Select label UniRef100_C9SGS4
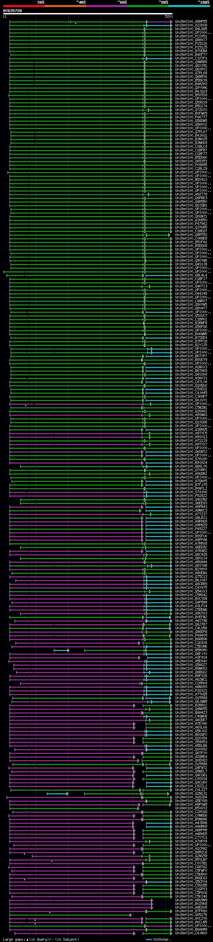The height and width of the screenshot is (942, 213). [x=191, y=779]
